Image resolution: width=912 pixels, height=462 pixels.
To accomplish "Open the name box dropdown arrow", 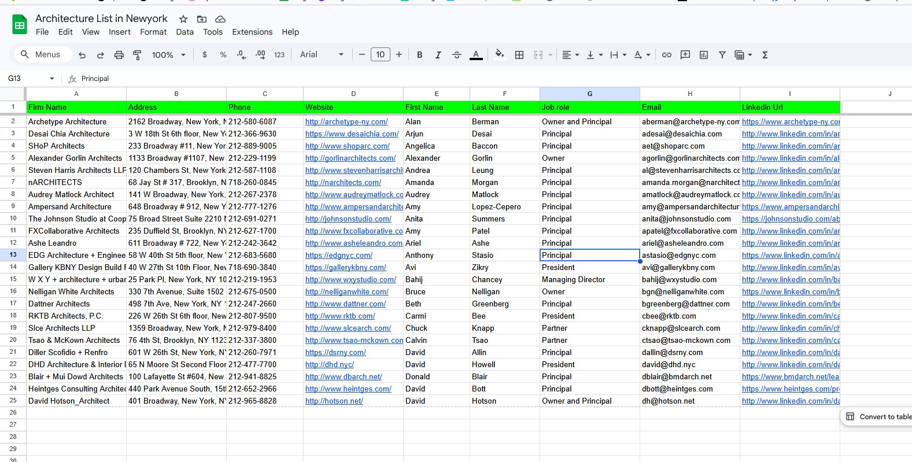I will point(52,79).
